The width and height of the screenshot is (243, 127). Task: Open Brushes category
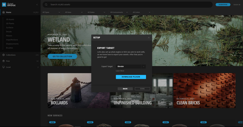[9, 48]
